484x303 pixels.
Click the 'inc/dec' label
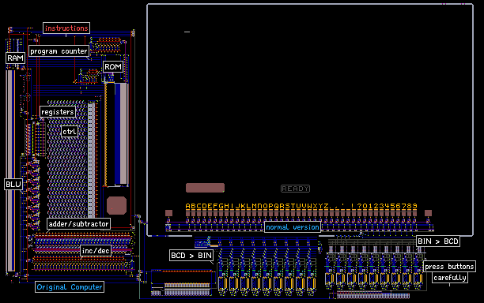(x=96, y=251)
